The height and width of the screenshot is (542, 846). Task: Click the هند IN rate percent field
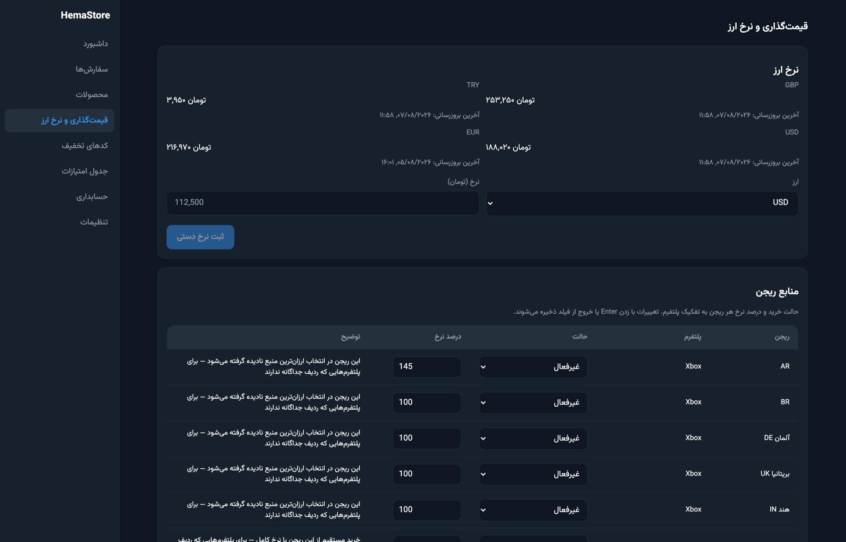click(427, 510)
